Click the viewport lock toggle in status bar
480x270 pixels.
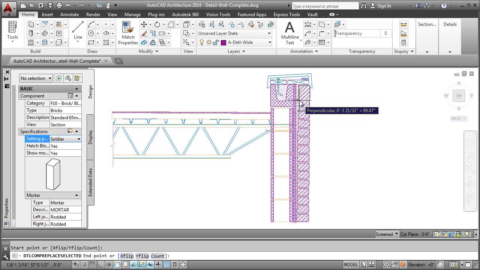(453, 264)
